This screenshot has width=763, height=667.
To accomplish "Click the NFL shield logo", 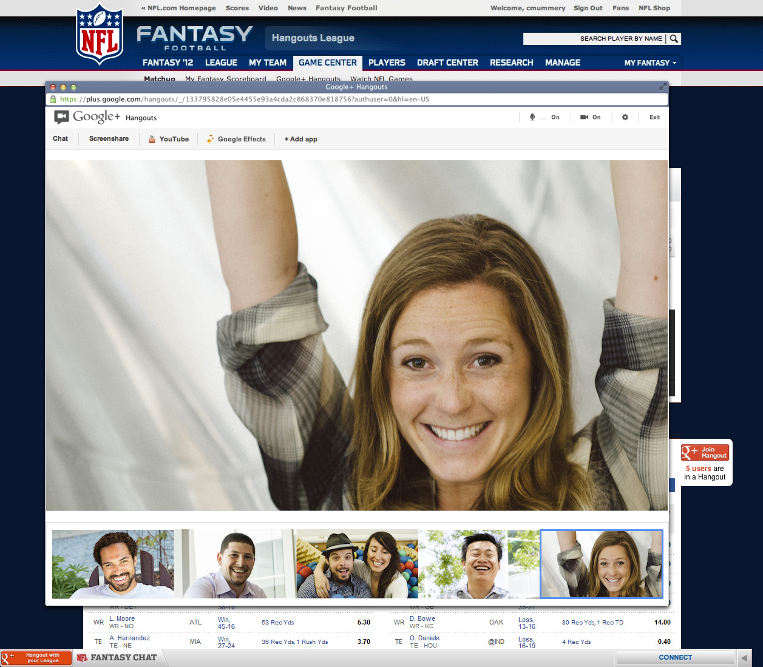I will coord(100,35).
